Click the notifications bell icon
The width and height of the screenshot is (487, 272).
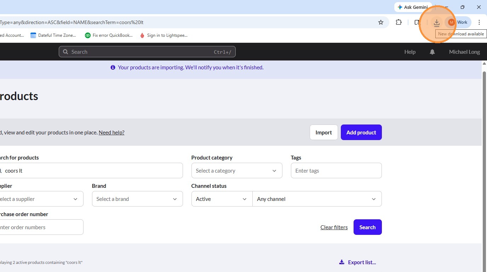(432, 52)
